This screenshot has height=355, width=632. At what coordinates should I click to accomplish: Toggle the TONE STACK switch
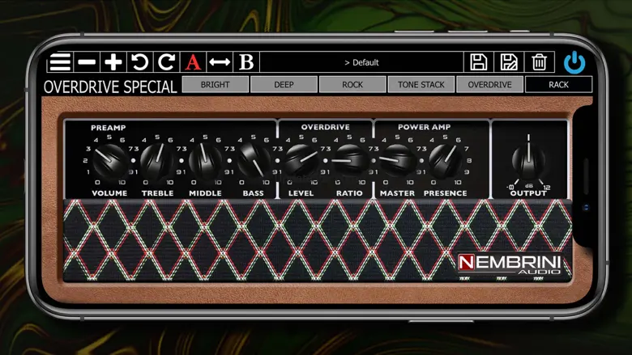tap(421, 84)
